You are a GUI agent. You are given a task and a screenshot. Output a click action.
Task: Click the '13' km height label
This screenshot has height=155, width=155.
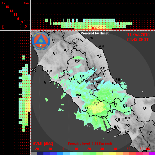pos(11,11)
